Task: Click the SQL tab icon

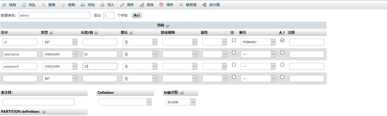Action: point(24,5)
